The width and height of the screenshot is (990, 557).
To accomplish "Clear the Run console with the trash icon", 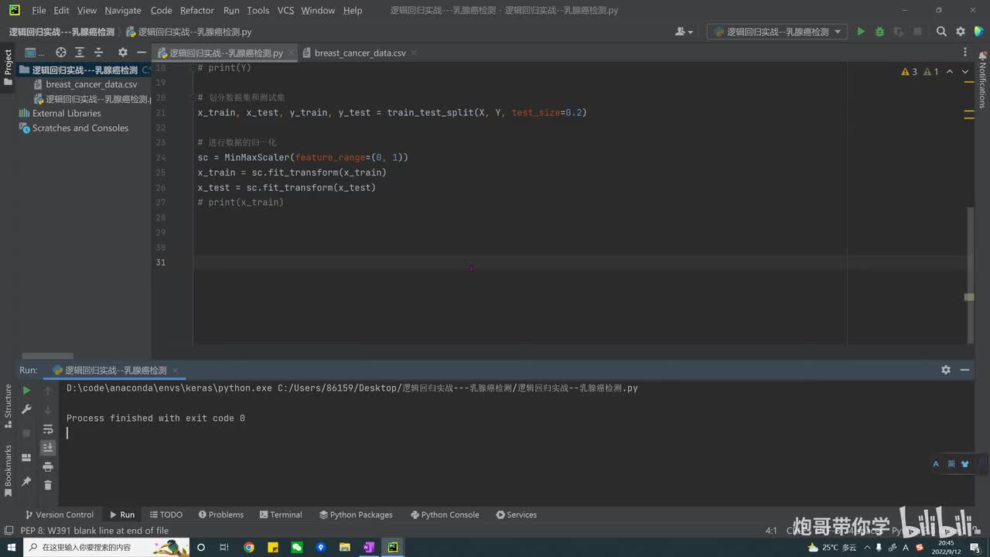I will click(48, 485).
